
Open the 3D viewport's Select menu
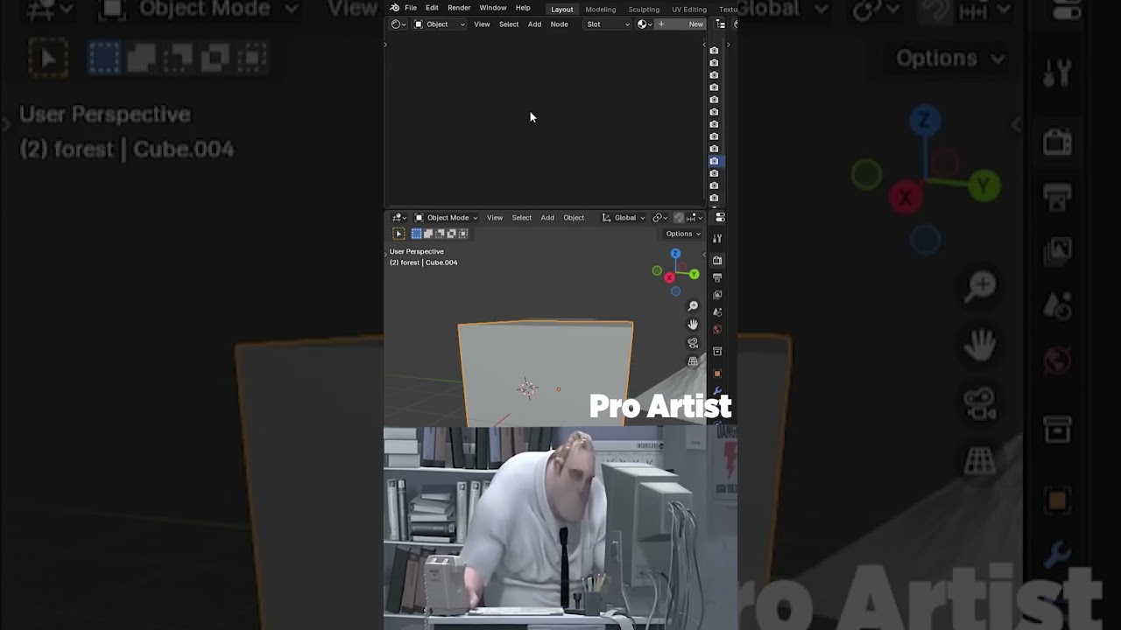coord(521,218)
